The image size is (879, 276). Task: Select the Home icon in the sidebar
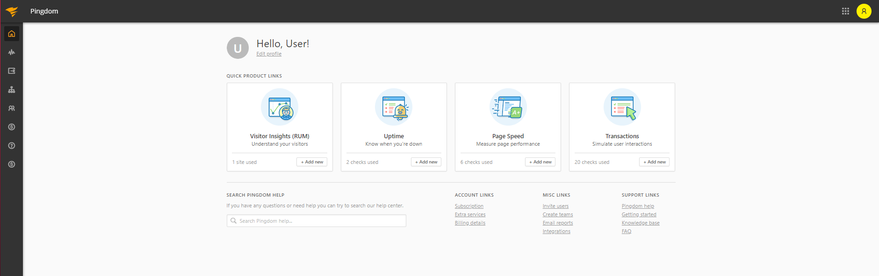pyautogui.click(x=12, y=34)
